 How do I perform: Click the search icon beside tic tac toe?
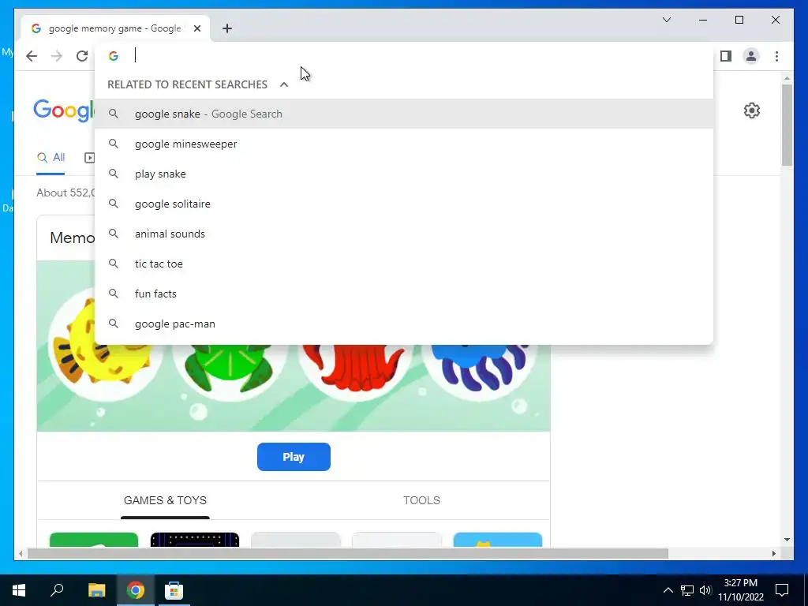(114, 264)
